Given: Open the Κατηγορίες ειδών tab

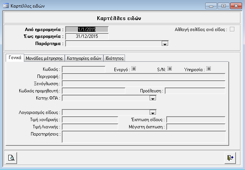Looking at the screenshot, I should click(84, 58).
